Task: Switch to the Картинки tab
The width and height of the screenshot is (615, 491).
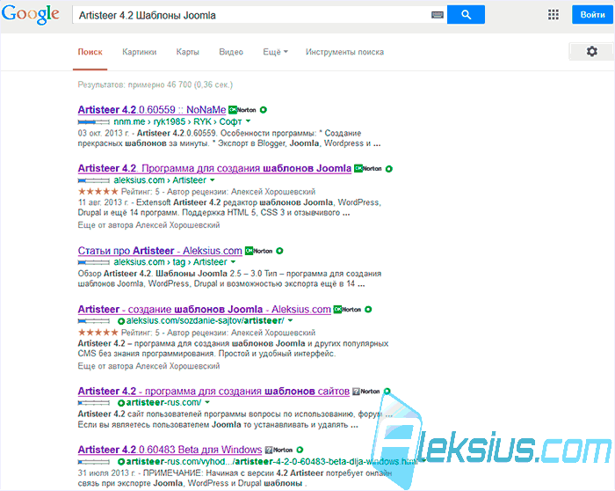Action: (x=139, y=52)
